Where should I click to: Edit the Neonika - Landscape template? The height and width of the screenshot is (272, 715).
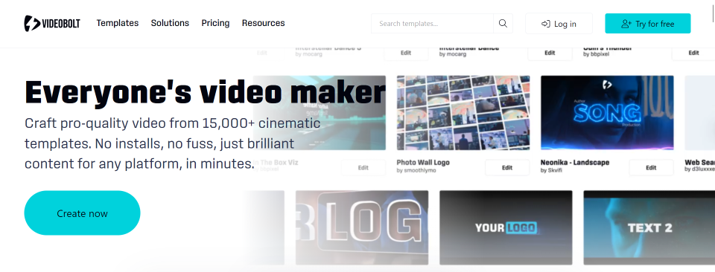[x=651, y=167]
